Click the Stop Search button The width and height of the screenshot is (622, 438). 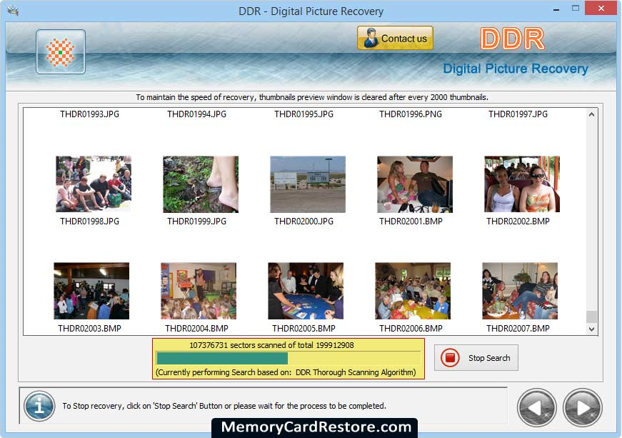pos(476,358)
